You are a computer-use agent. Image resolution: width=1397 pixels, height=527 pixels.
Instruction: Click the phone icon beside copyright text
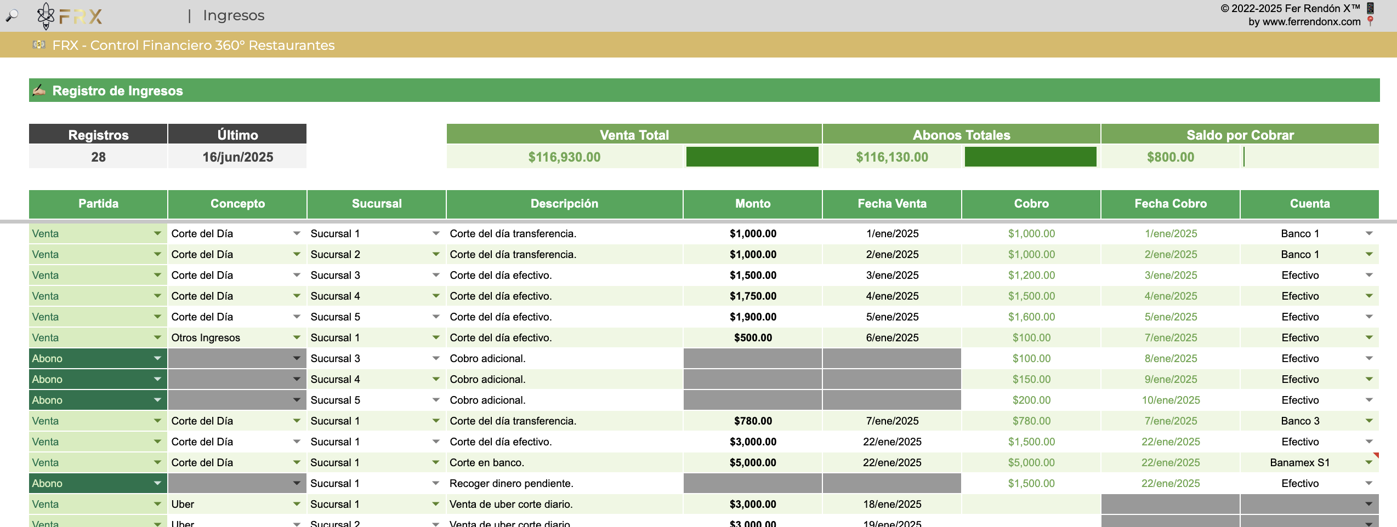1370,8
